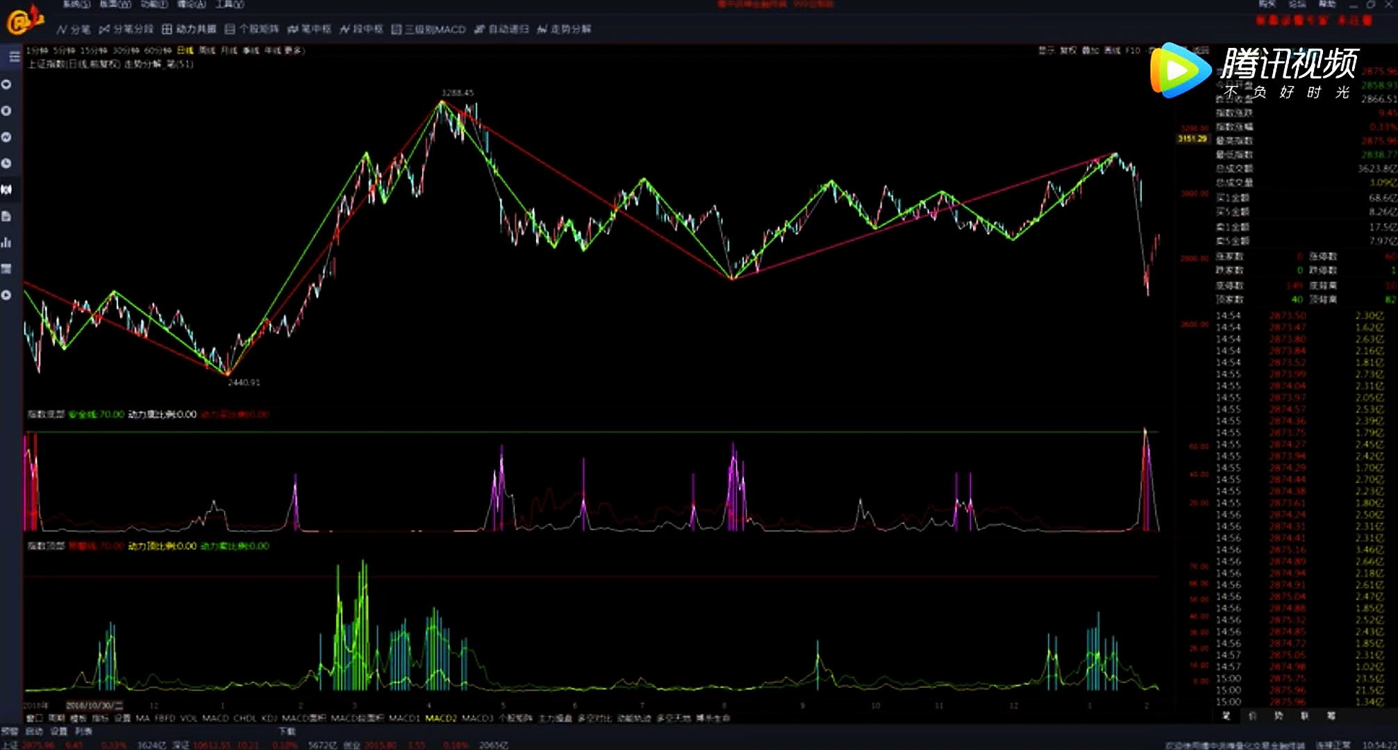Select the MACD indicator tab
Viewport: 1398px width, 750px height.
tap(215, 718)
